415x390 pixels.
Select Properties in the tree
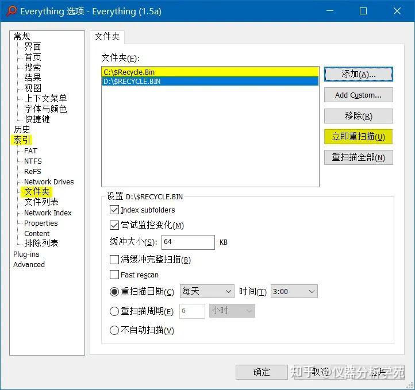pyautogui.click(x=41, y=223)
